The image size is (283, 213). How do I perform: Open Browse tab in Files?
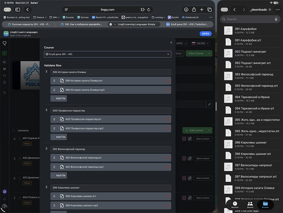[x=265, y=204]
